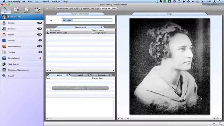The height and width of the screenshot is (126, 224).
Task: Sort notes by Change Date column
Action: [x=103, y=78]
